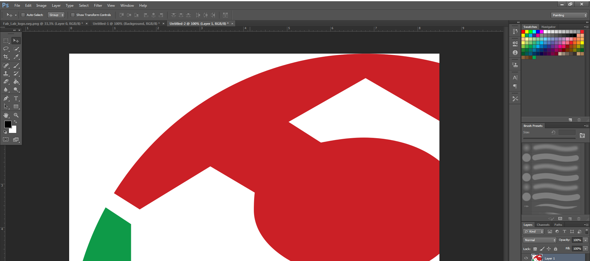This screenshot has height=261, width=590.
Task: Select the History Brush tool
Action: [x=16, y=74]
